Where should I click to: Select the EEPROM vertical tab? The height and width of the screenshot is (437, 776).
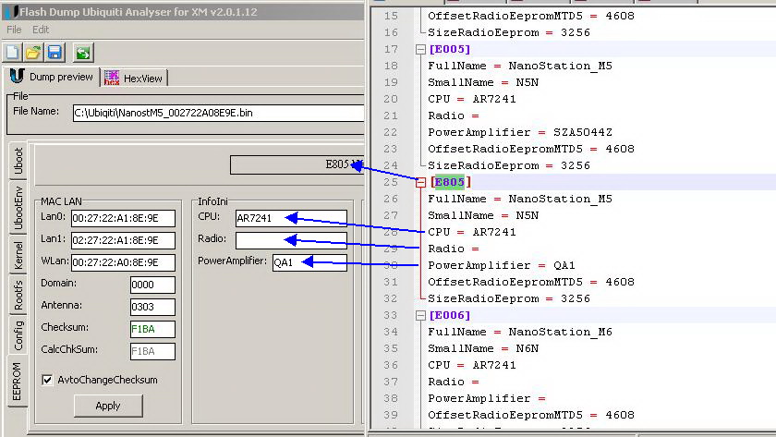[x=17, y=381]
